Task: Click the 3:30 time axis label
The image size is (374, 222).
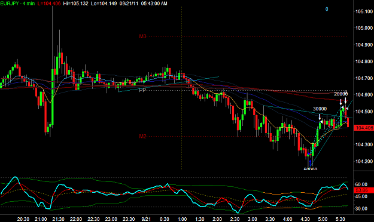Action: pyautogui.click(x=270, y=219)
